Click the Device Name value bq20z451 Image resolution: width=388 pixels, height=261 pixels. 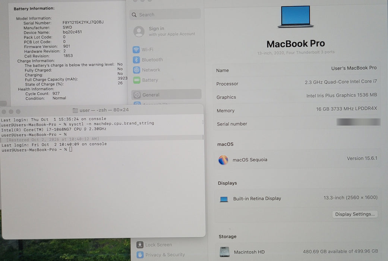72,32
